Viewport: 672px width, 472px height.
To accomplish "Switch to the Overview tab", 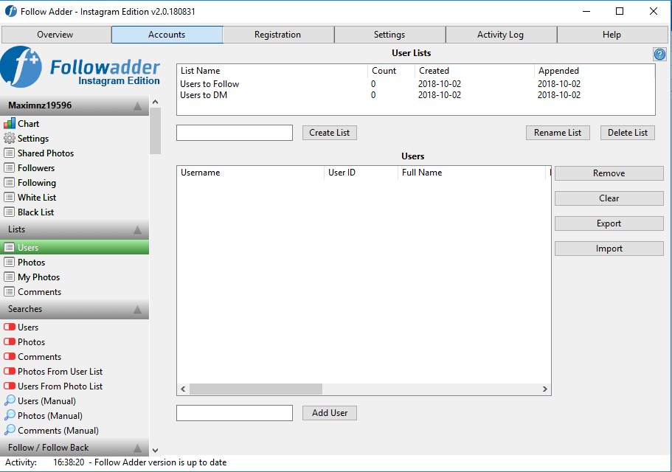I will coord(56,35).
